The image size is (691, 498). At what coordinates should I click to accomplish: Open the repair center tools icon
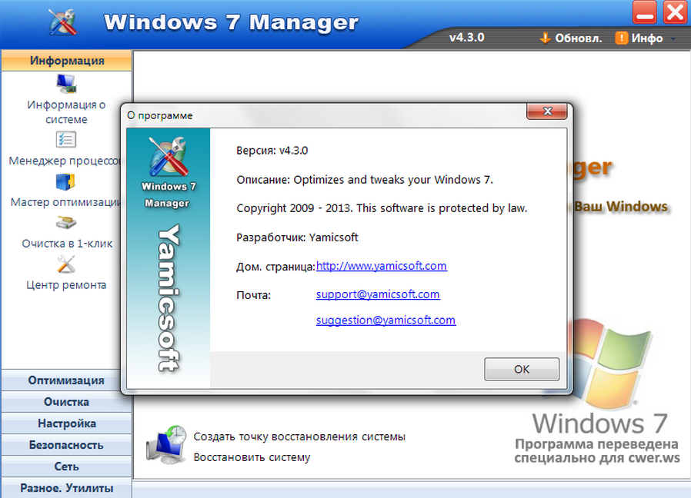point(66,264)
